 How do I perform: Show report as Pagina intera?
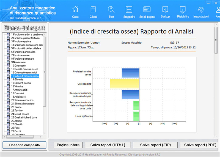click(68, 145)
